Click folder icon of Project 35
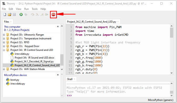177x103 pixels. click(x=8, y=69)
